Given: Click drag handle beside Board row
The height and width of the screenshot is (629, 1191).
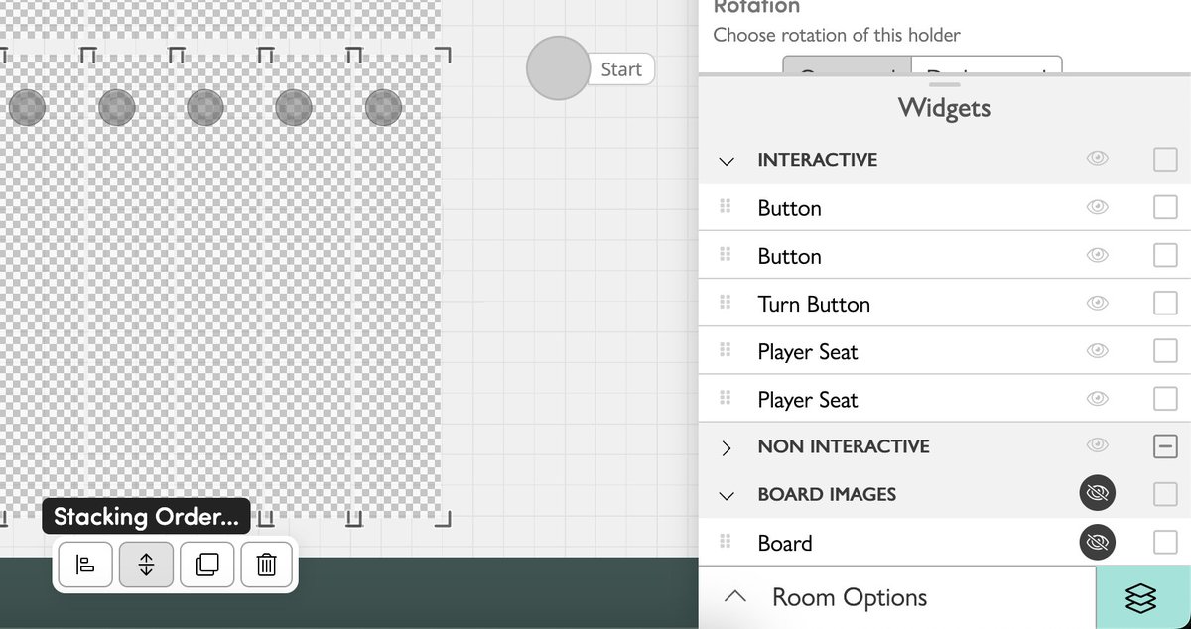Looking at the screenshot, I should [x=725, y=542].
